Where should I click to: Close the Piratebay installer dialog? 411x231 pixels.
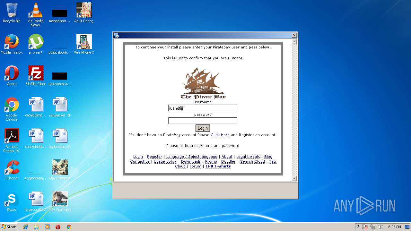(x=294, y=35)
